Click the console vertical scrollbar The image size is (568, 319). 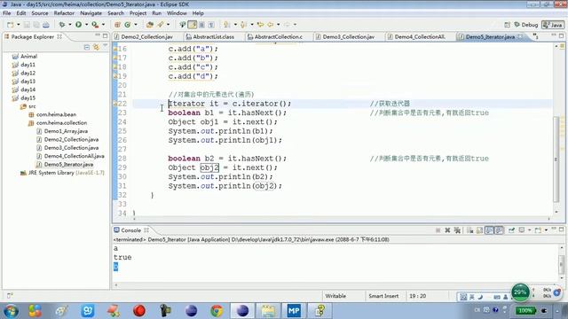coord(562,264)
